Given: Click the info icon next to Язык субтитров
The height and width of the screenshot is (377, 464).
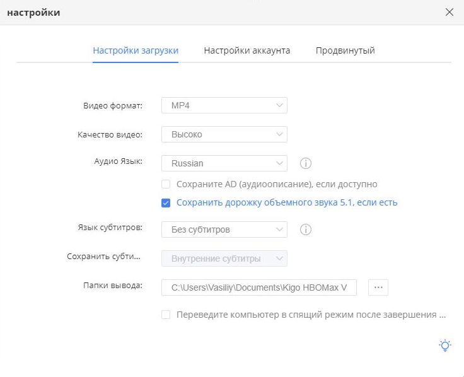Looking at the screenshot, I should pyautogui.click(x=305, y=229).
